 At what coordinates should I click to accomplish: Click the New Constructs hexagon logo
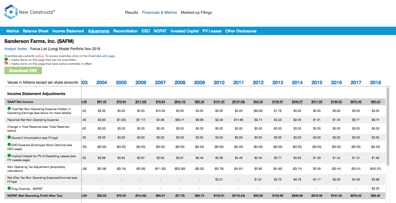tap(11, 12)
